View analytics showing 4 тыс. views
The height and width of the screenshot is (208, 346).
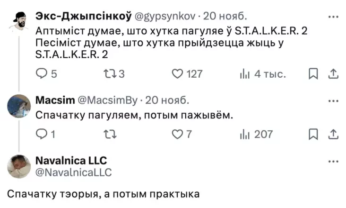pyautogui.click(x=245, y=74)
